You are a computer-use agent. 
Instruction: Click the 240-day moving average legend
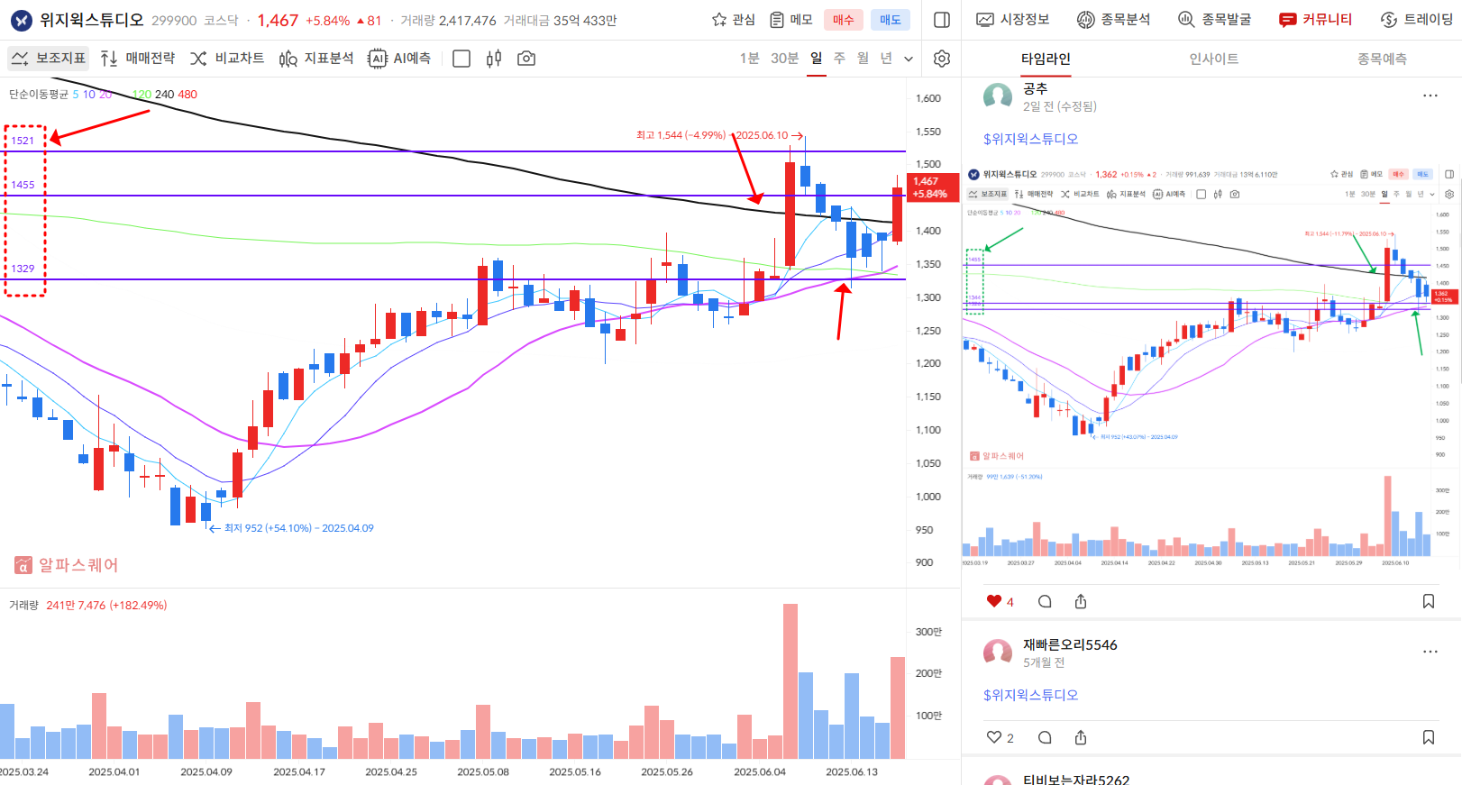click(165, 95)
